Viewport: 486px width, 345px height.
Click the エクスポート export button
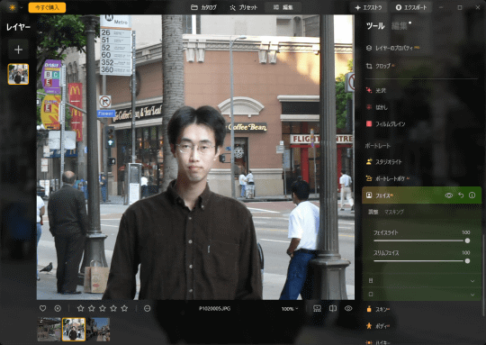tap(411, 7)
